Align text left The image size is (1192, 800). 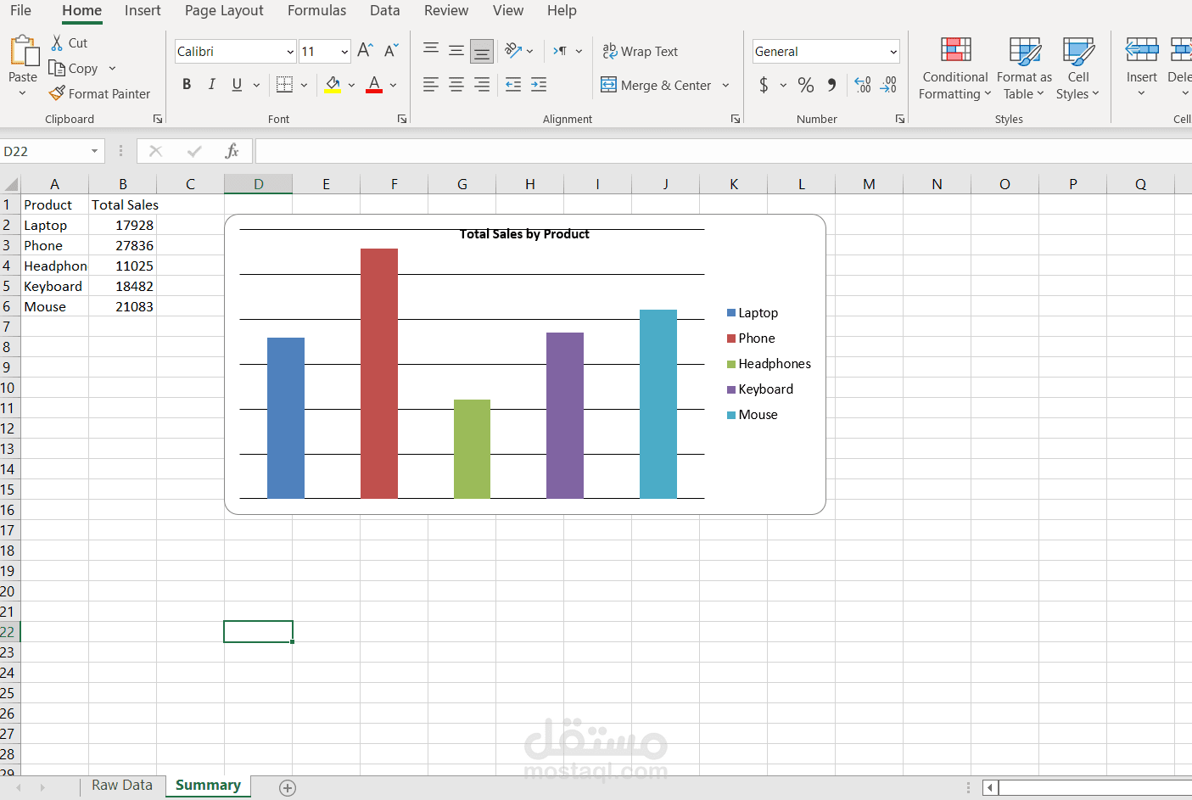coord(431,84)
